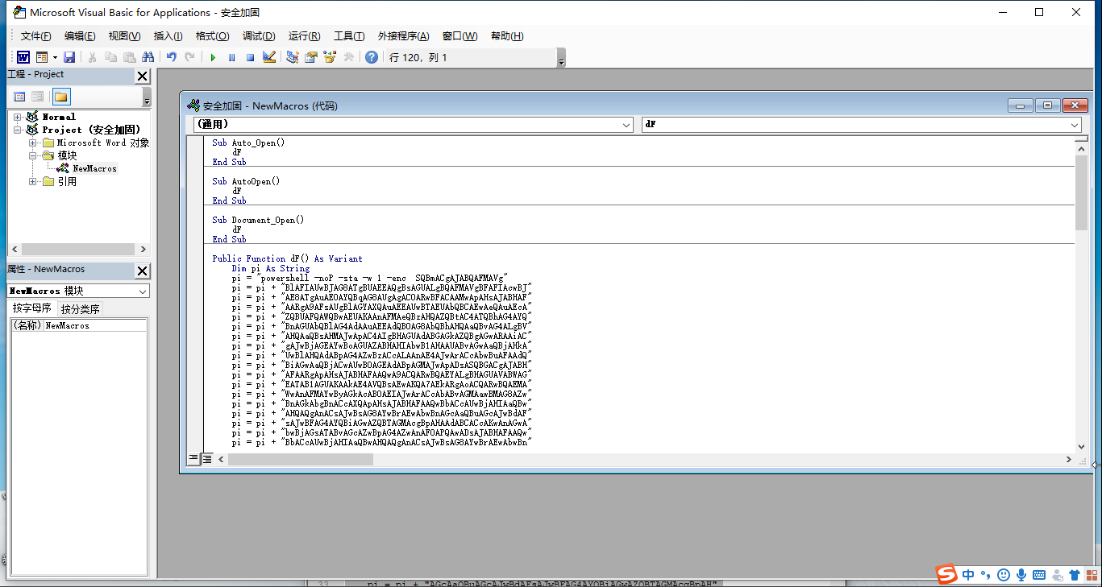Screen dimensions: 1102x587
Task: Edit the (名称) property value NewMacros
Action: point(95,325)
